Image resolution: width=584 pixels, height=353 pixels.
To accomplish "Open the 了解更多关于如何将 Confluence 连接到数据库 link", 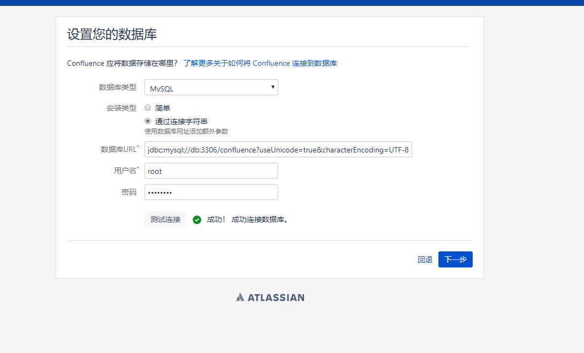I will pos(260,63).
